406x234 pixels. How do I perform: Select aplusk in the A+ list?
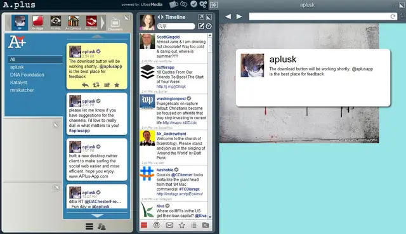click(x=17, y=67)
